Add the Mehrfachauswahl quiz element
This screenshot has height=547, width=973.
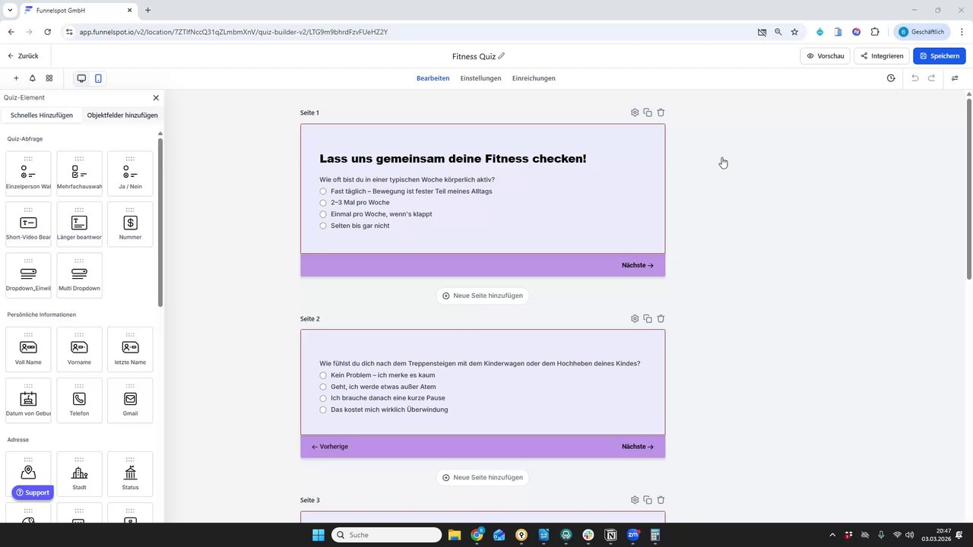79,173
